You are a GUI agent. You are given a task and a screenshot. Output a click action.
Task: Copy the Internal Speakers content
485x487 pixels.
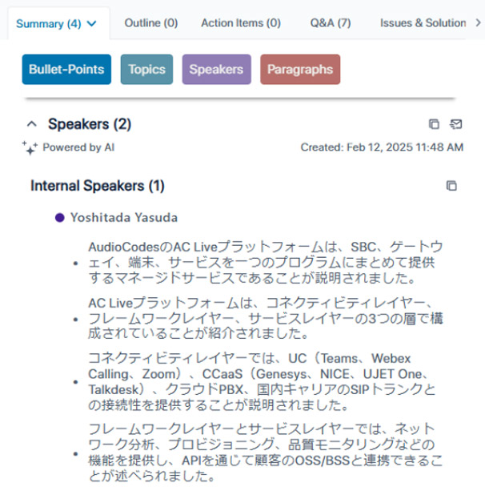tap(451, 186)
